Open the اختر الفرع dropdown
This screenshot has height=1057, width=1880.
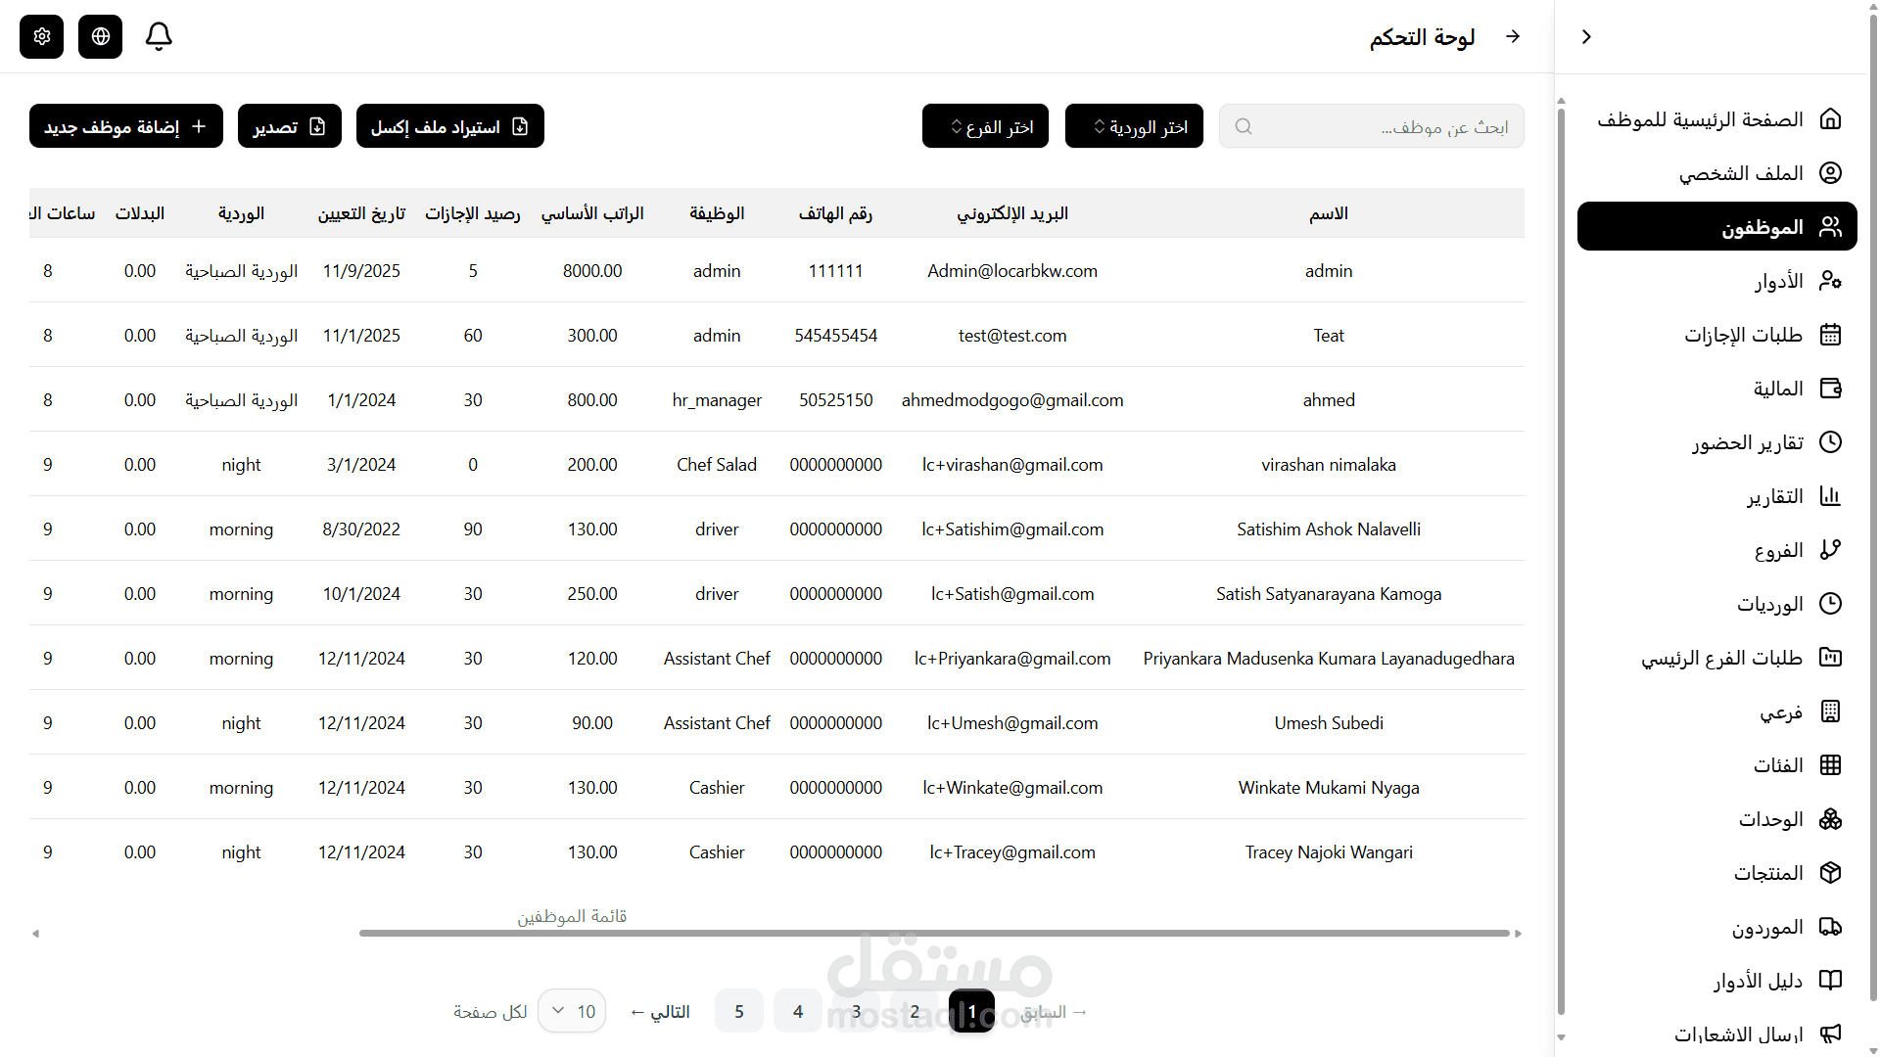[x=984, y=125]
